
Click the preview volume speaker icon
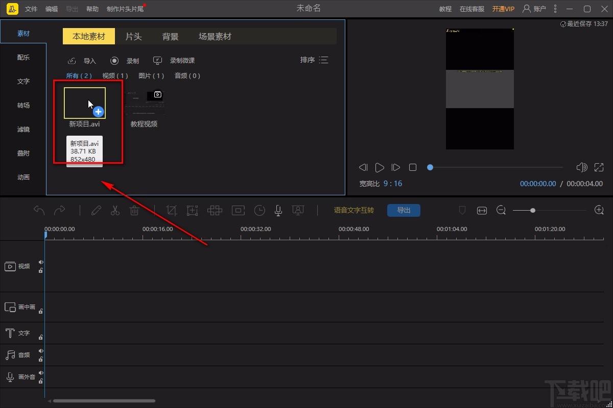(x=582, y=167)
